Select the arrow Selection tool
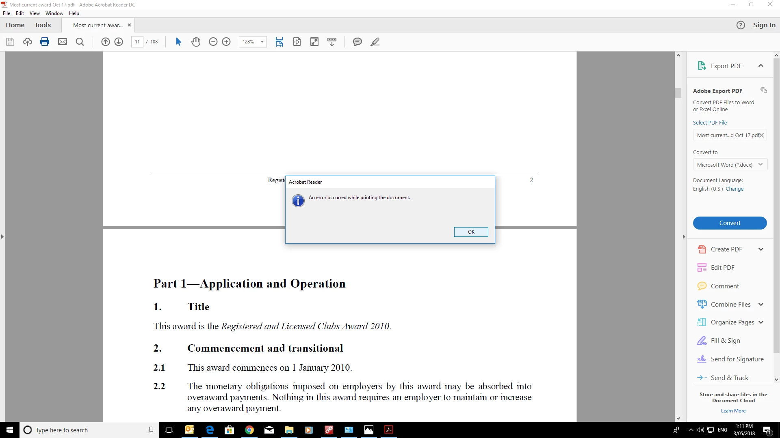 [178, 42]
